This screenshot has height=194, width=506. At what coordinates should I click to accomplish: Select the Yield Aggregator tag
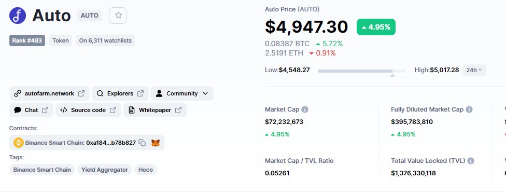[105, 170]
